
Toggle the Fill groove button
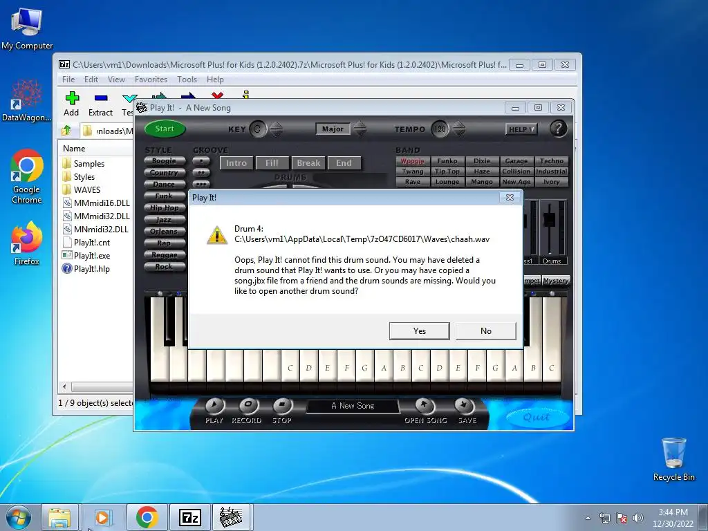pyautogui.click(x=272, y=163)
